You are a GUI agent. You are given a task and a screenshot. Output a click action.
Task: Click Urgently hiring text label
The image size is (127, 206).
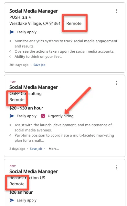click(x=60, y=116)
